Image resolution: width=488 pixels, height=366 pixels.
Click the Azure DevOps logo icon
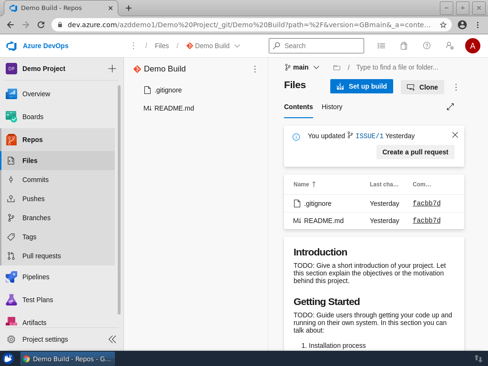[11, 46]
